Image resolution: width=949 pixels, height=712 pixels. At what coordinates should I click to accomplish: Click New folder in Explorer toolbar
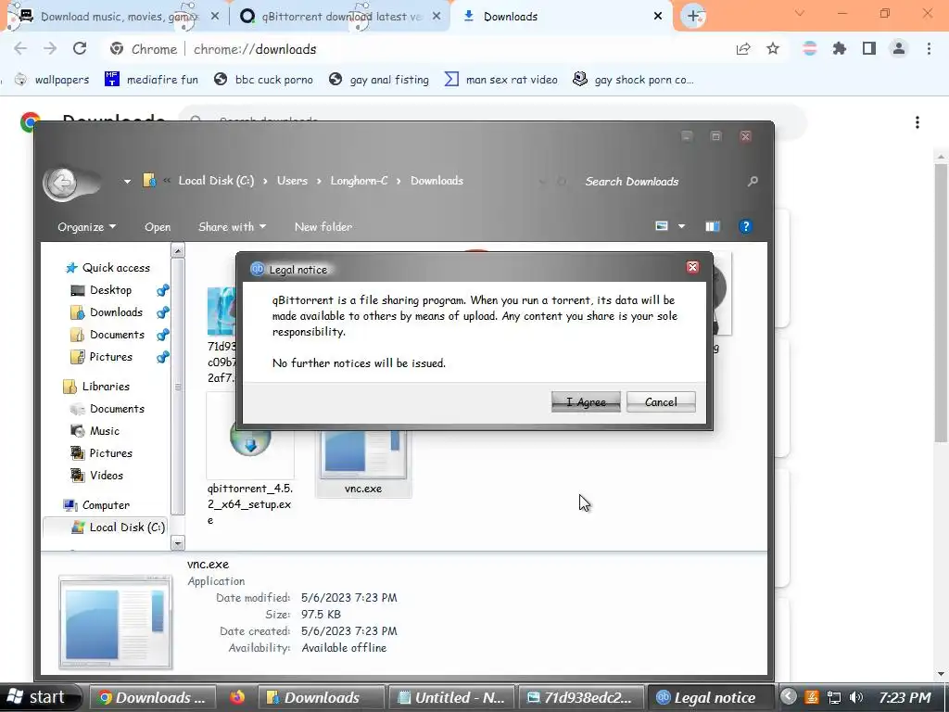pos(323,226)
